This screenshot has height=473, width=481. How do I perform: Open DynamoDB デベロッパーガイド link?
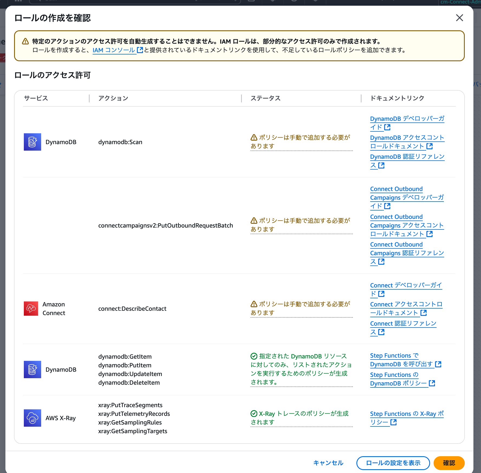(x=407, y=123)
